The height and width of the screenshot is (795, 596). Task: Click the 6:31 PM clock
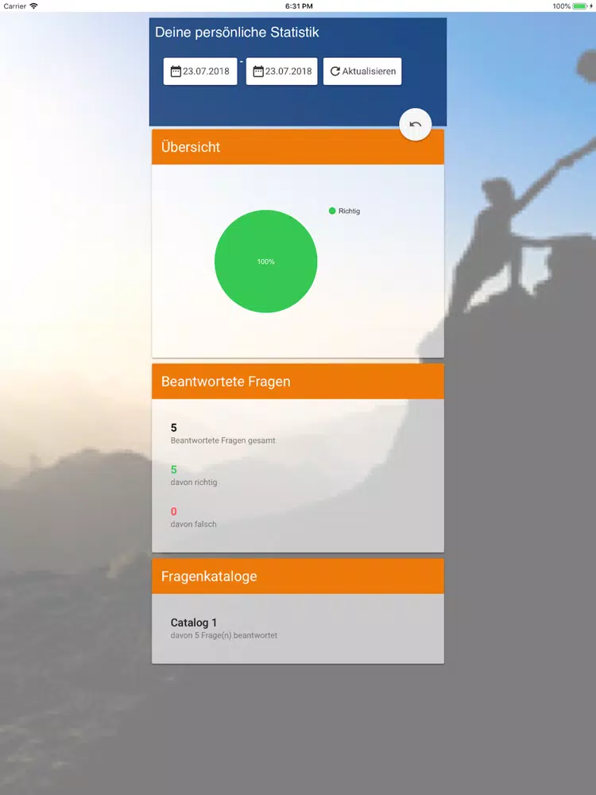pos(299,6)
